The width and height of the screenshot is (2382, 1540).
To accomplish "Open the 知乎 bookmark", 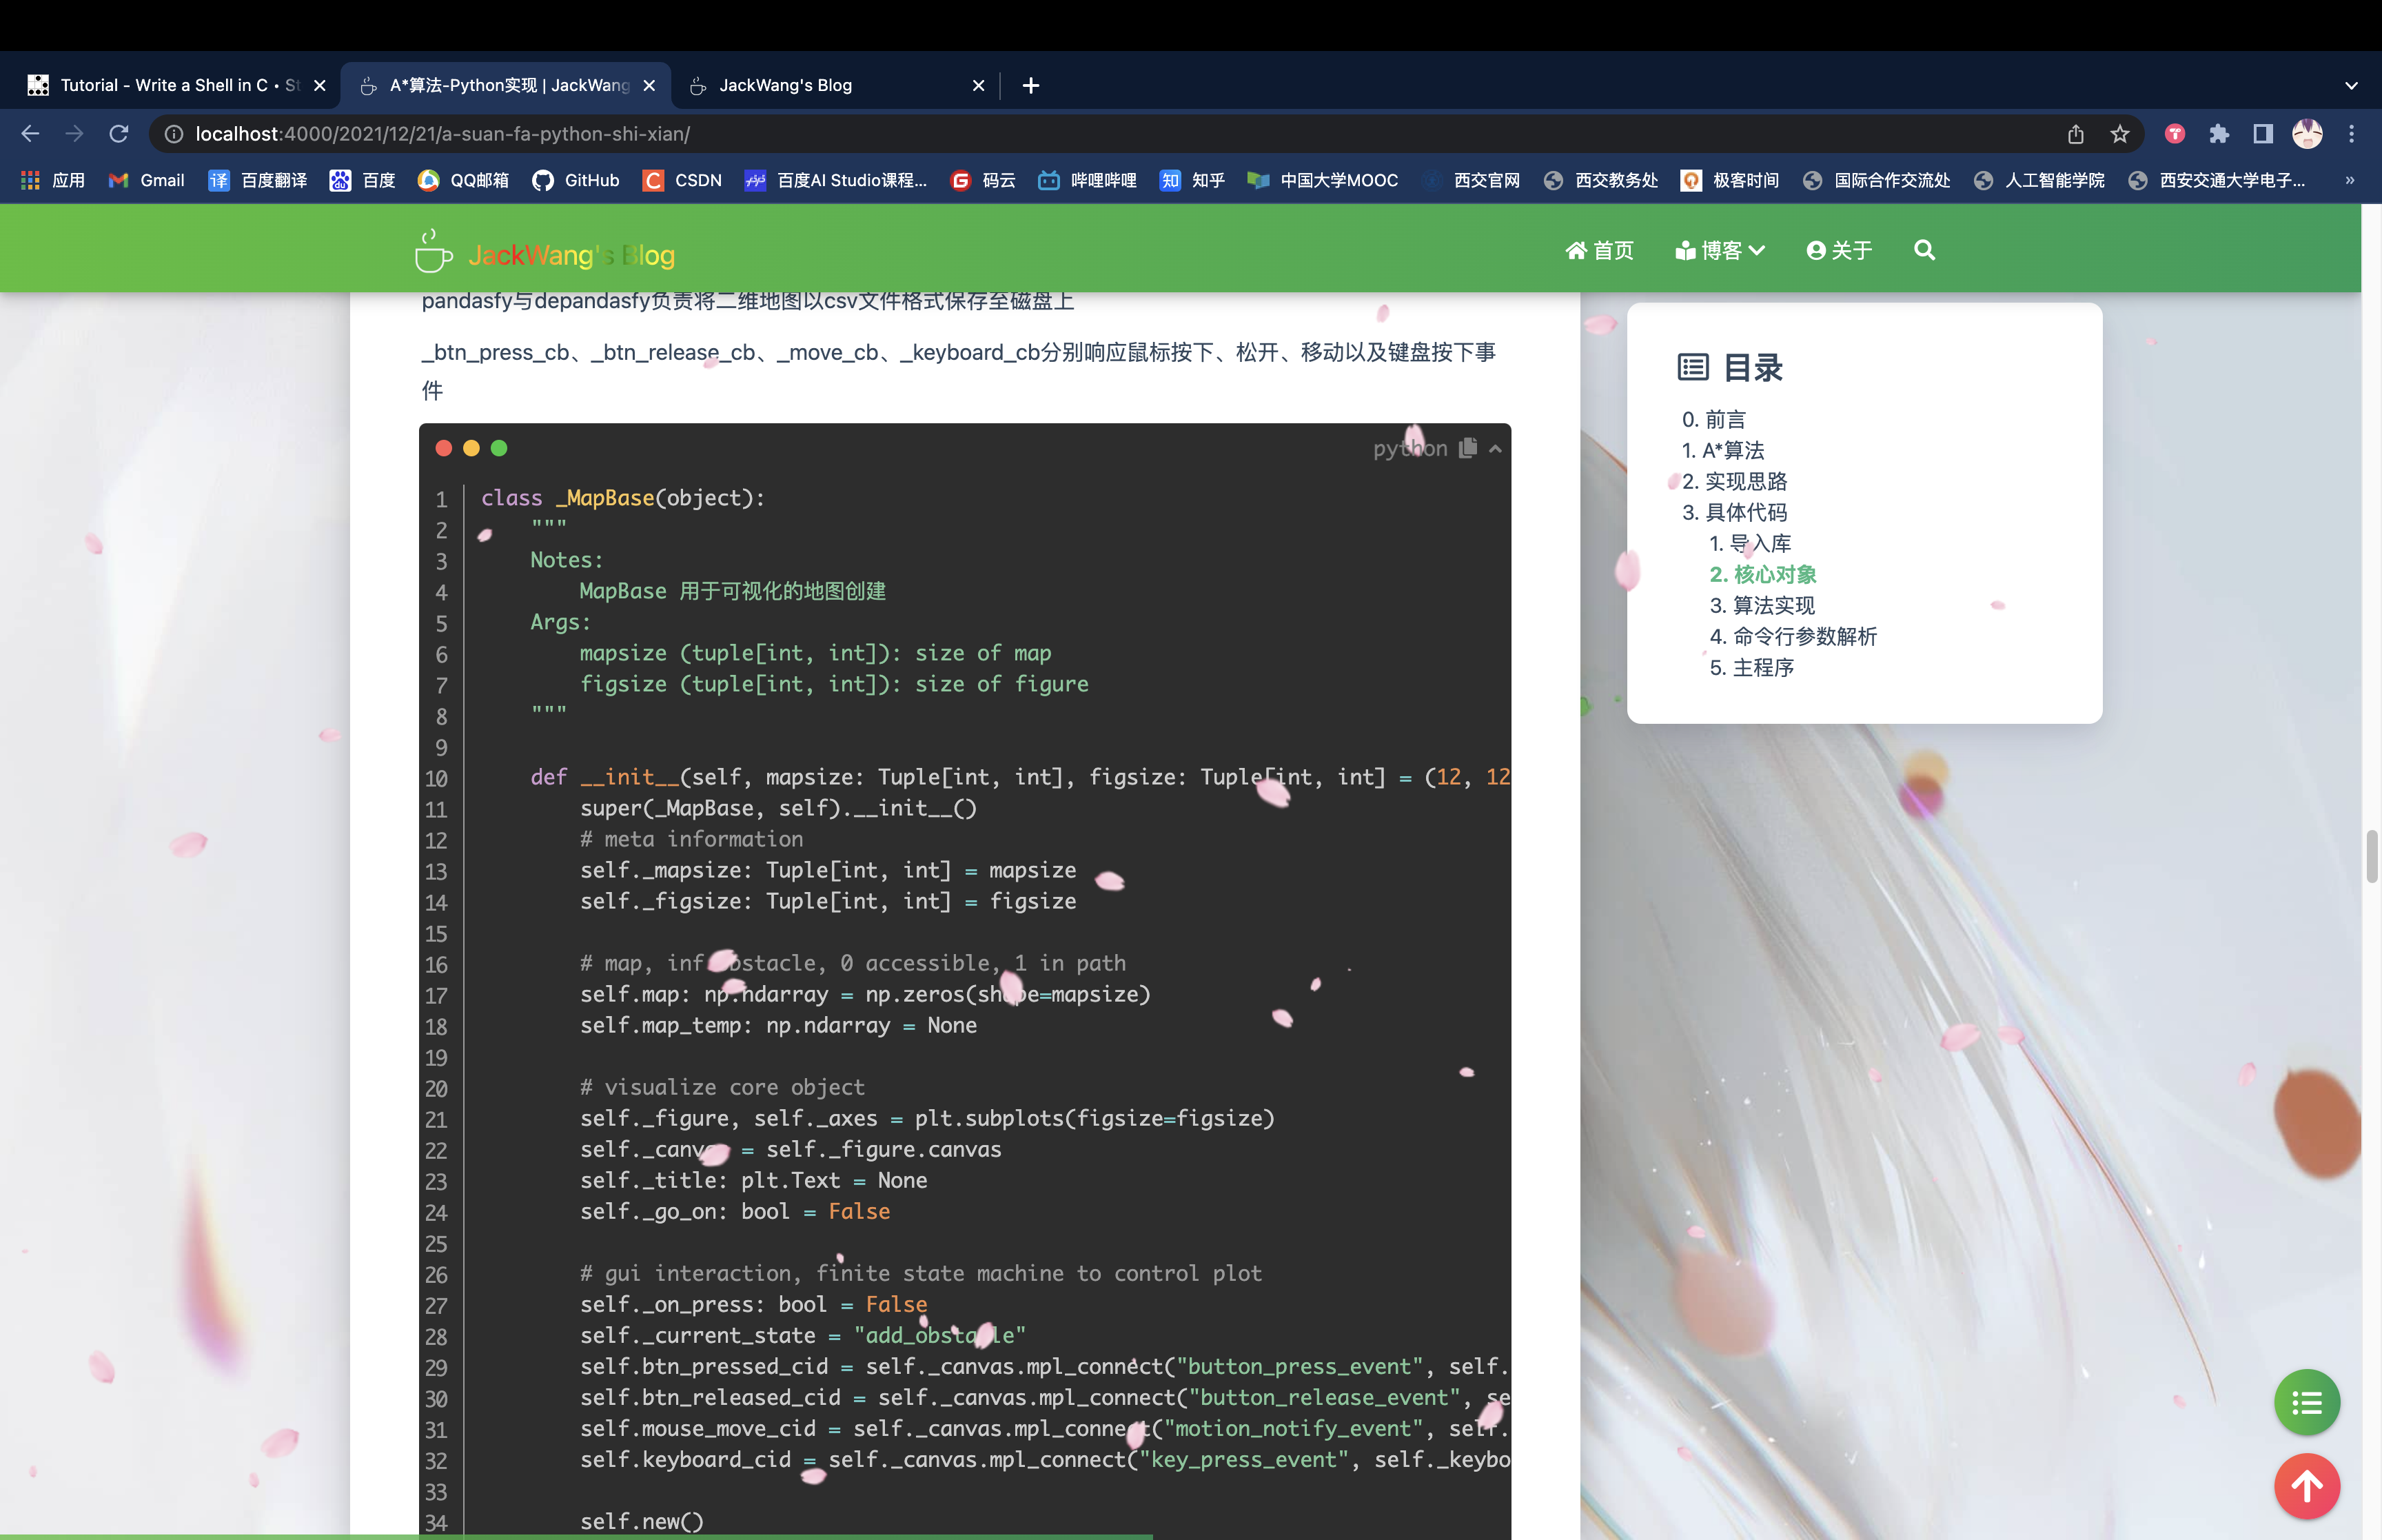I will pyautogui.click(x=1192, y=180).
